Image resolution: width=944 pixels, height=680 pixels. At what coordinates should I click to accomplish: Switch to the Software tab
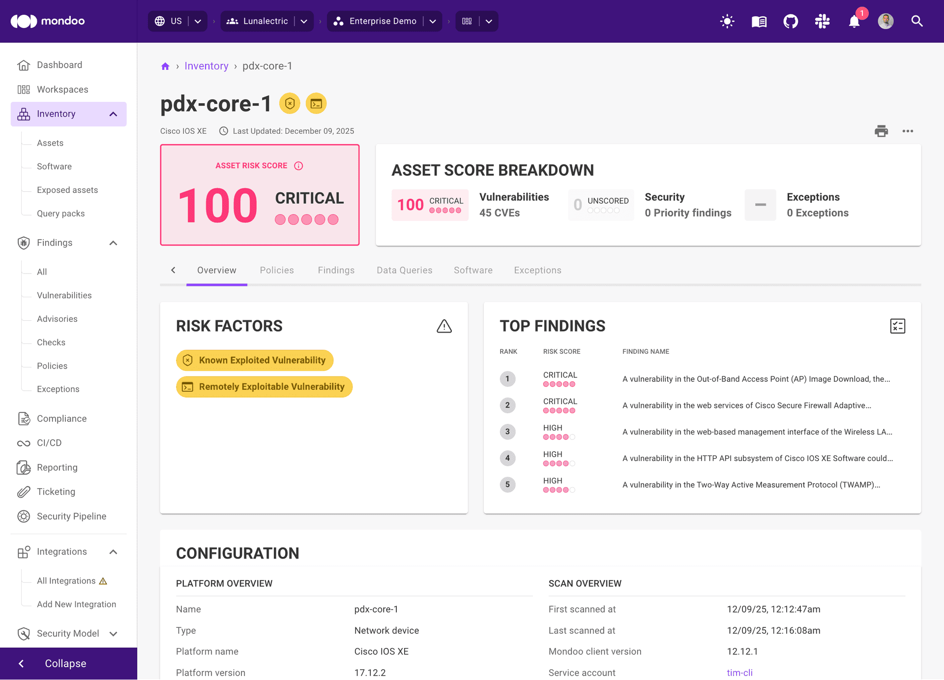tap(472, 270)
